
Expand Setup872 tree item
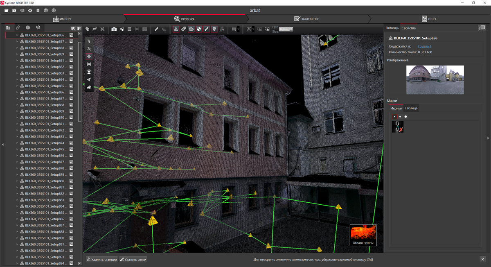click(x=17, y=130)
